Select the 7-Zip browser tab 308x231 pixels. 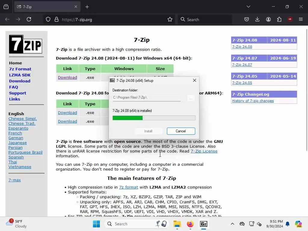pyautogui.click(x=47, y=7)
